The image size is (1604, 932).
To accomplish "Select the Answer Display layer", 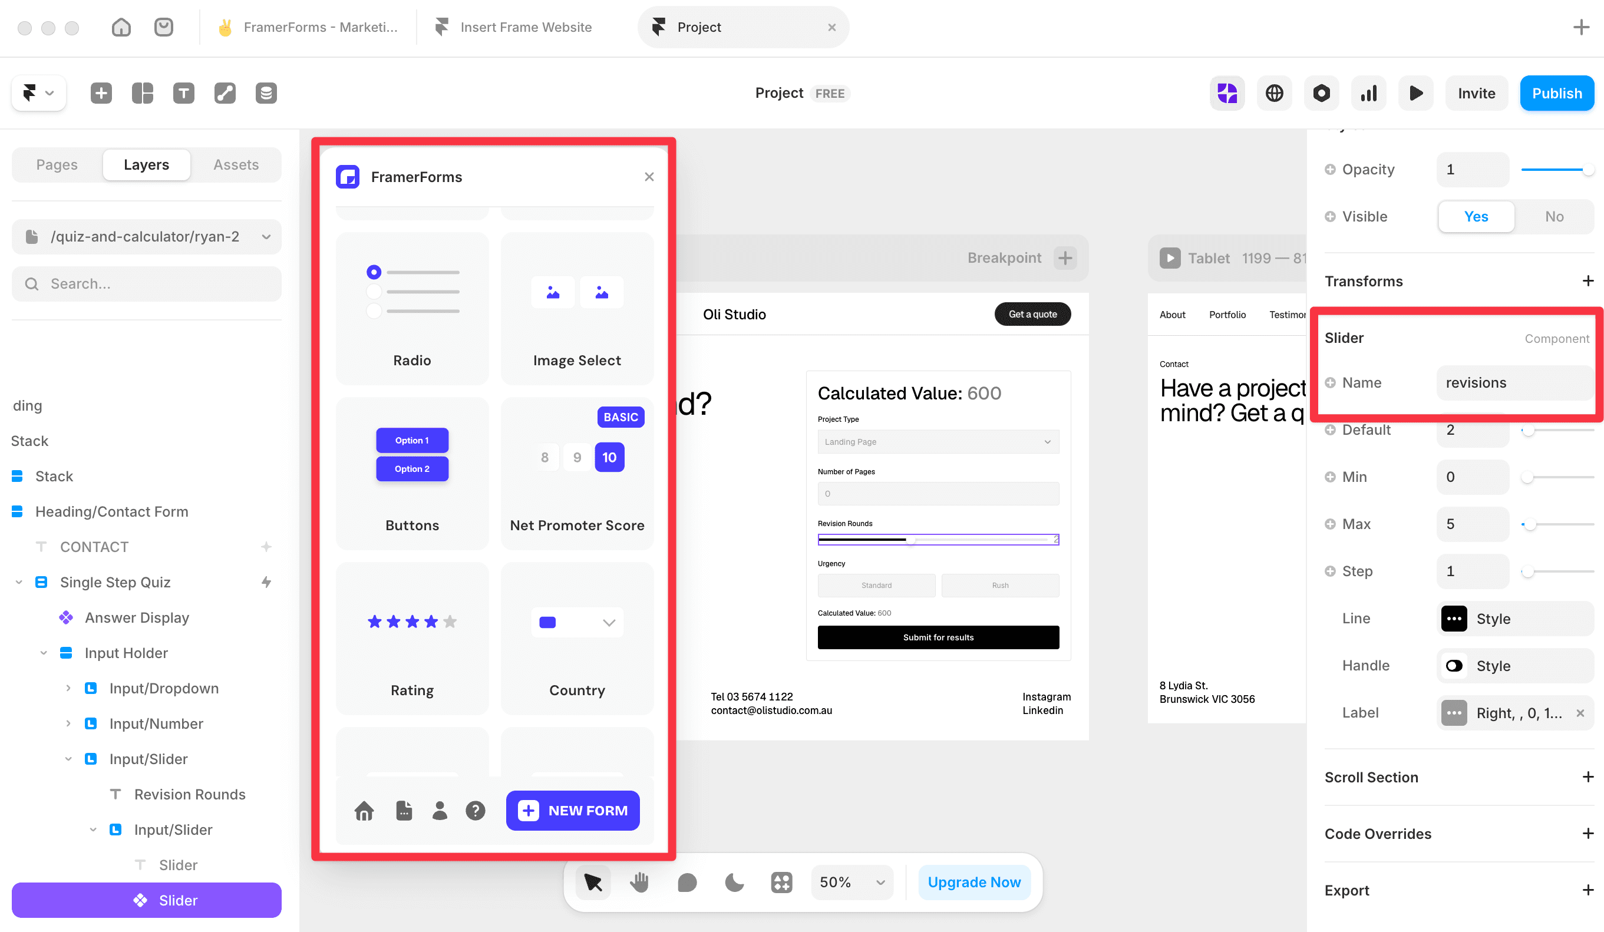I will click(137, 618).
